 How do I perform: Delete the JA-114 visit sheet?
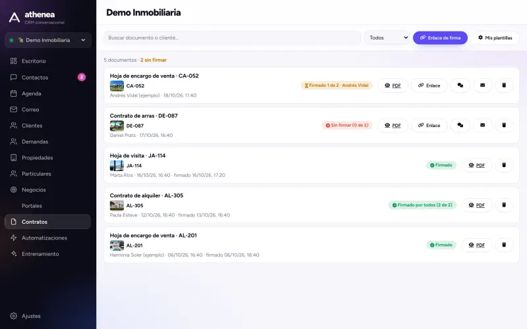503,165
